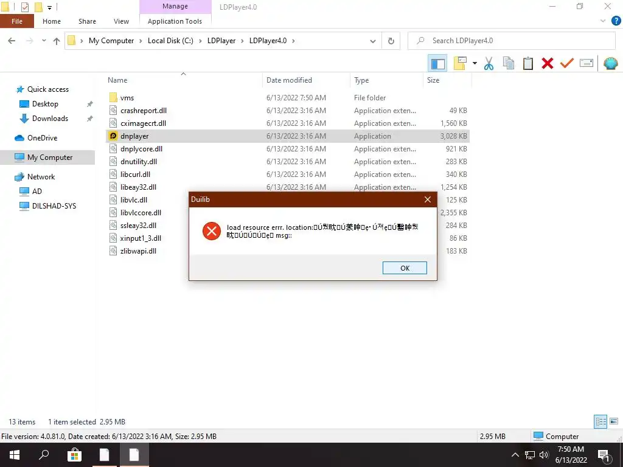
Task: Open taskbar search magnifier
Action: pos(44,455)
